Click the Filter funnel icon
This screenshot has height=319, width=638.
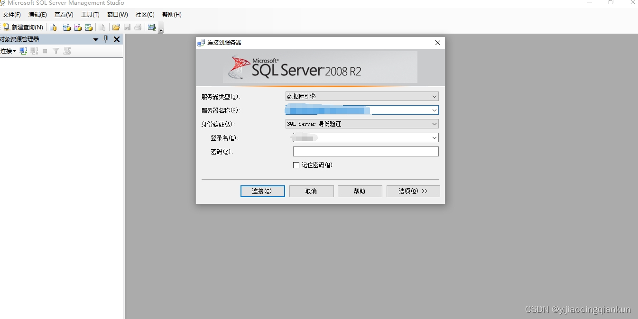[x=56, y=51]
